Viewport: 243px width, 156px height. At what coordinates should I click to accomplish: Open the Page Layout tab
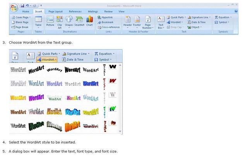(55, 12)
